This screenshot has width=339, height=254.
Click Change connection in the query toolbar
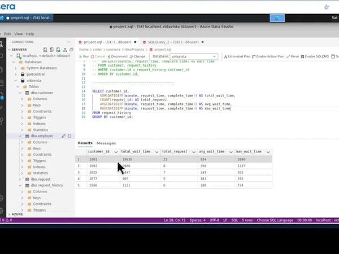click(137, 56)
